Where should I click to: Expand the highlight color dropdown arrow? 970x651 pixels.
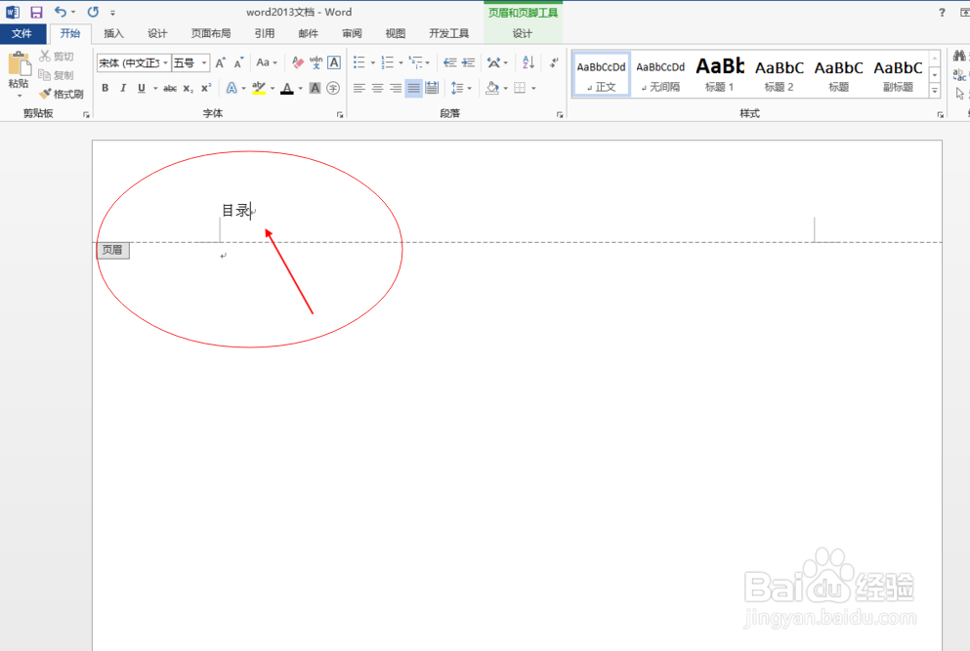click(273, 89)
